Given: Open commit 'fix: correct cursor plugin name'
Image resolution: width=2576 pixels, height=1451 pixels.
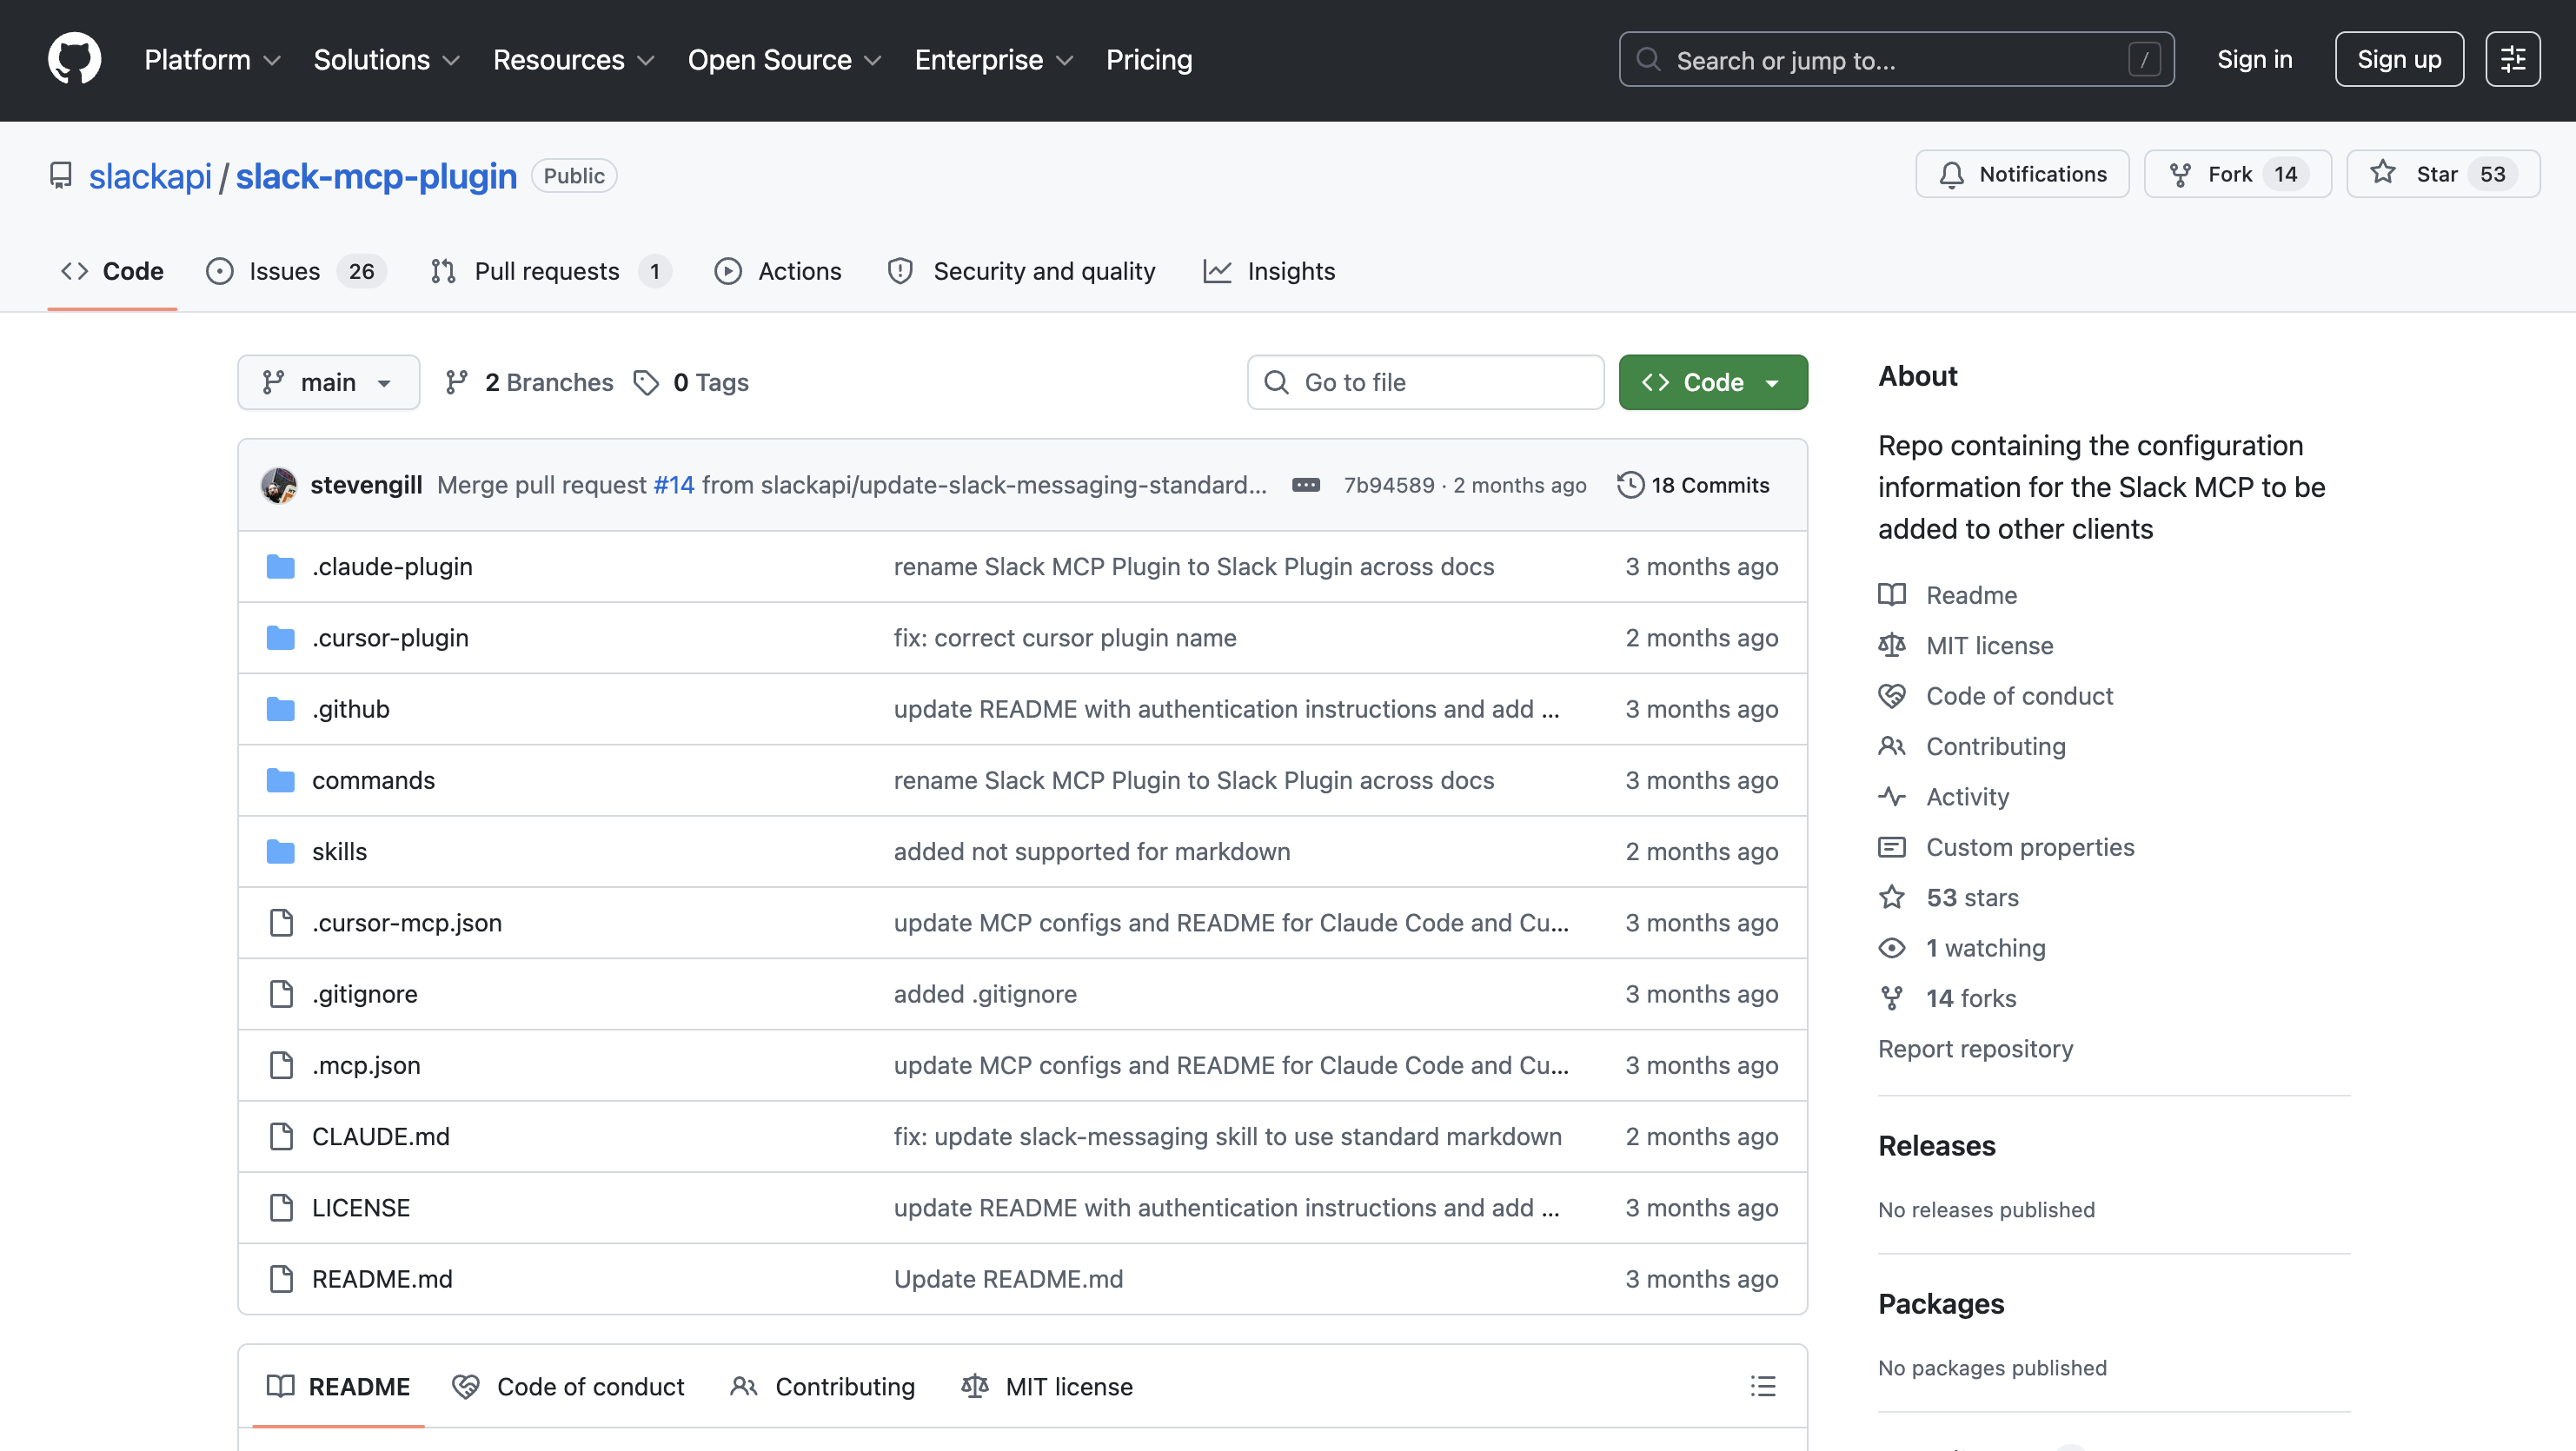Looking at the screenshot, I should click(1065, 638).
